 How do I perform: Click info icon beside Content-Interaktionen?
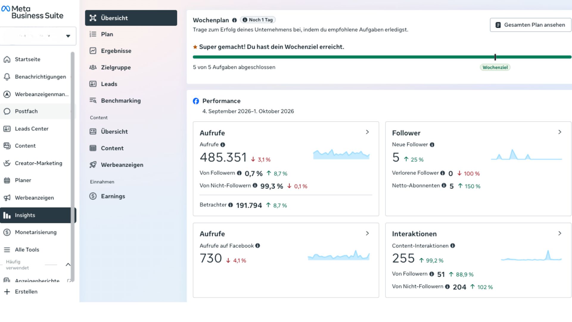453,246
